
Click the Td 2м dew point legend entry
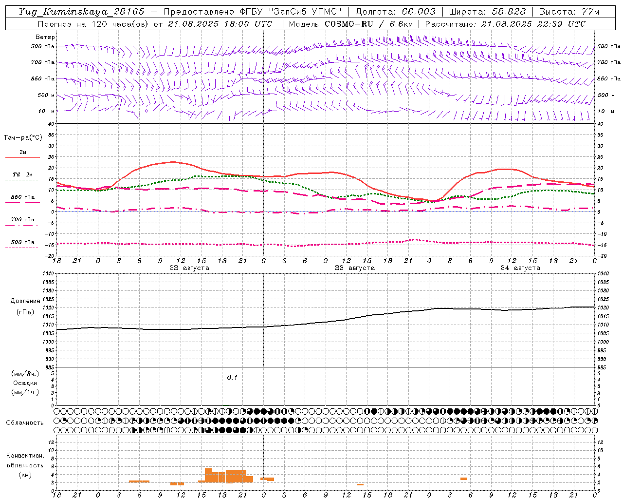pos(22,174)
